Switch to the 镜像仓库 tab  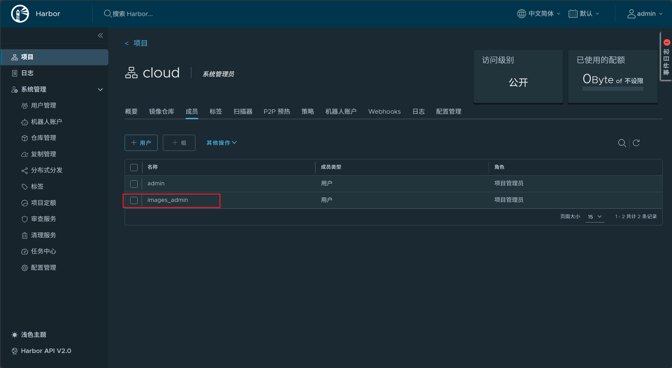click(x=161, y=112)
